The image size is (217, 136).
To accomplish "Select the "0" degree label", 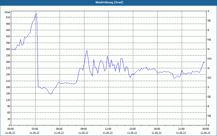I will pos(9,125).
